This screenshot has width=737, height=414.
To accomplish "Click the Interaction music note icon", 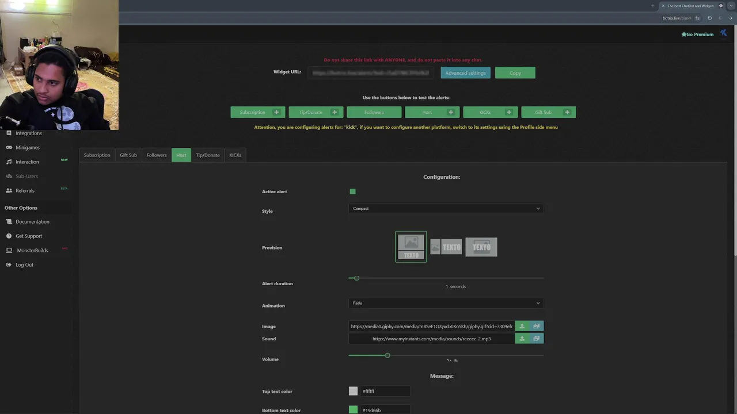I will [9, 162].
